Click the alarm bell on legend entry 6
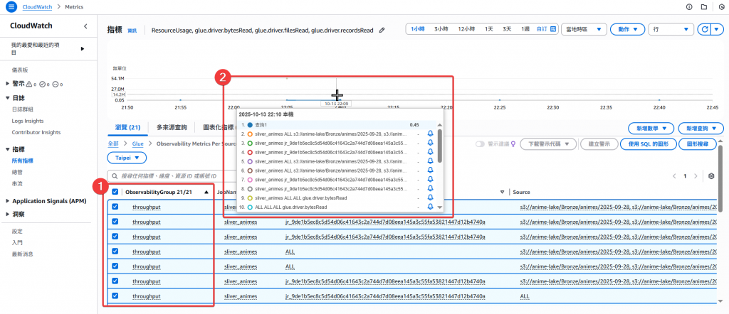The height and width of the screenshot is (314, 729). tap(430, 170)
